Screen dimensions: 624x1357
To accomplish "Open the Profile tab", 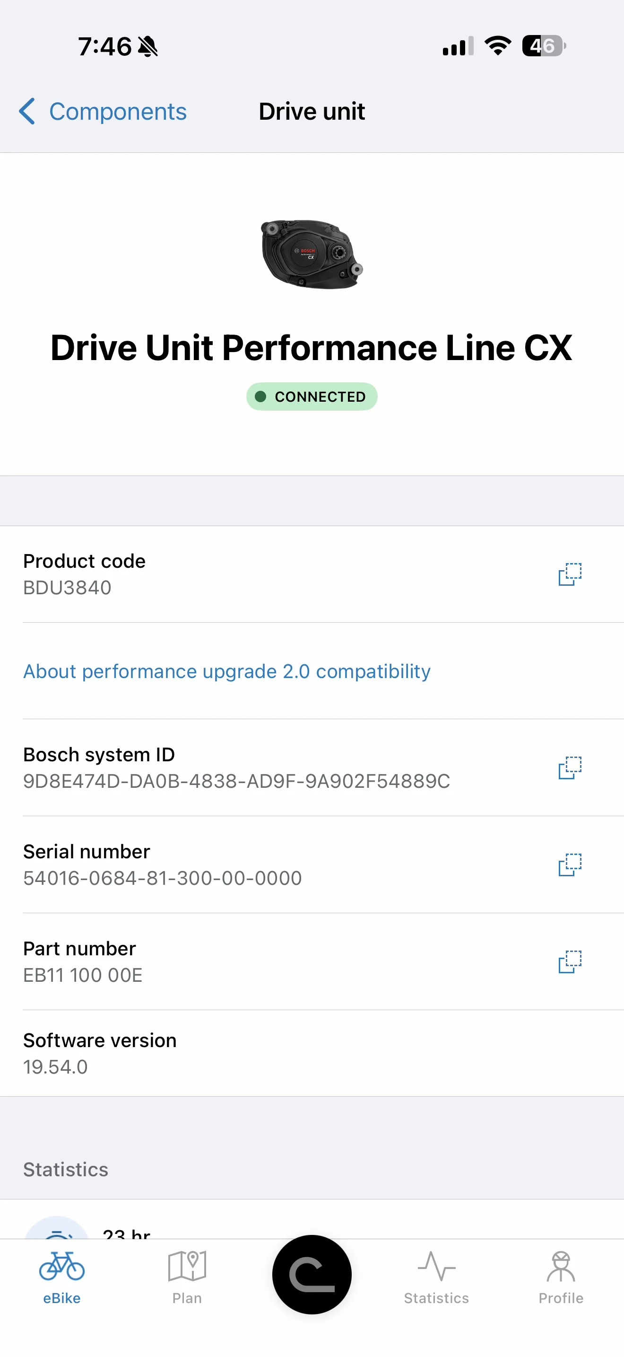I will coord(561,1277).
